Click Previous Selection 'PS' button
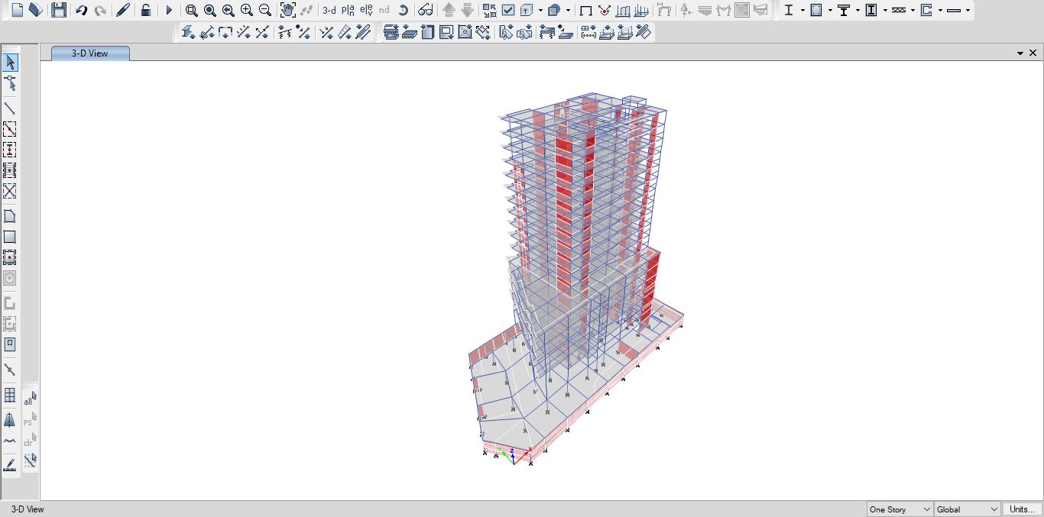The height and width of the screenshot is (517, 1044). (30, 420)
